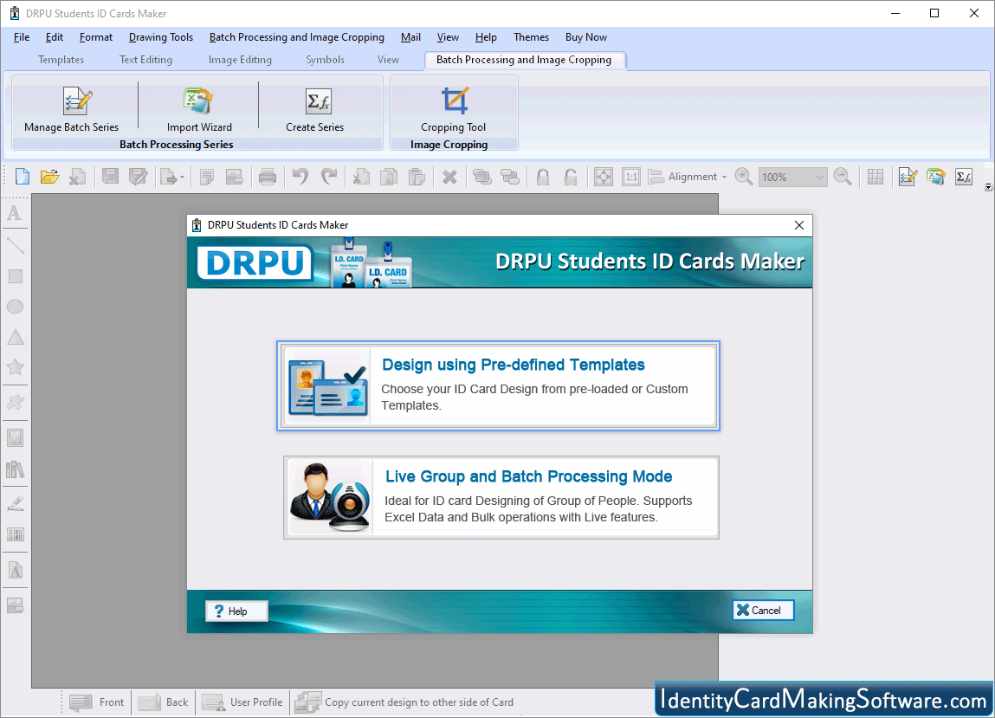Image resolution: width=995 pixels, height=718 pixels.
Task: Open the Cropping Tool
Action: pos(453,109)
